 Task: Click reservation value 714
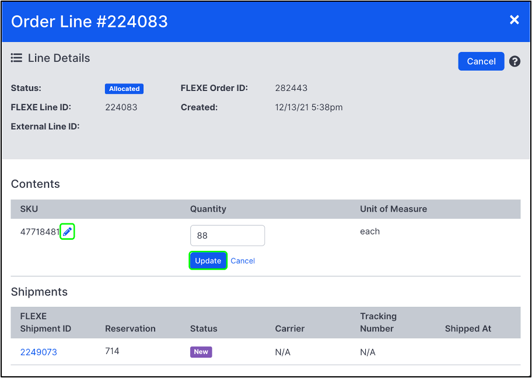pos(112,351)
